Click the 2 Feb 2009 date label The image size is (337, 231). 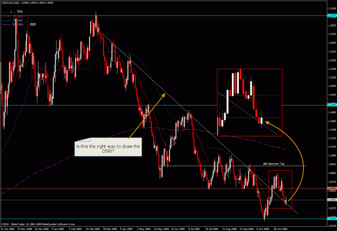(75, 229)
